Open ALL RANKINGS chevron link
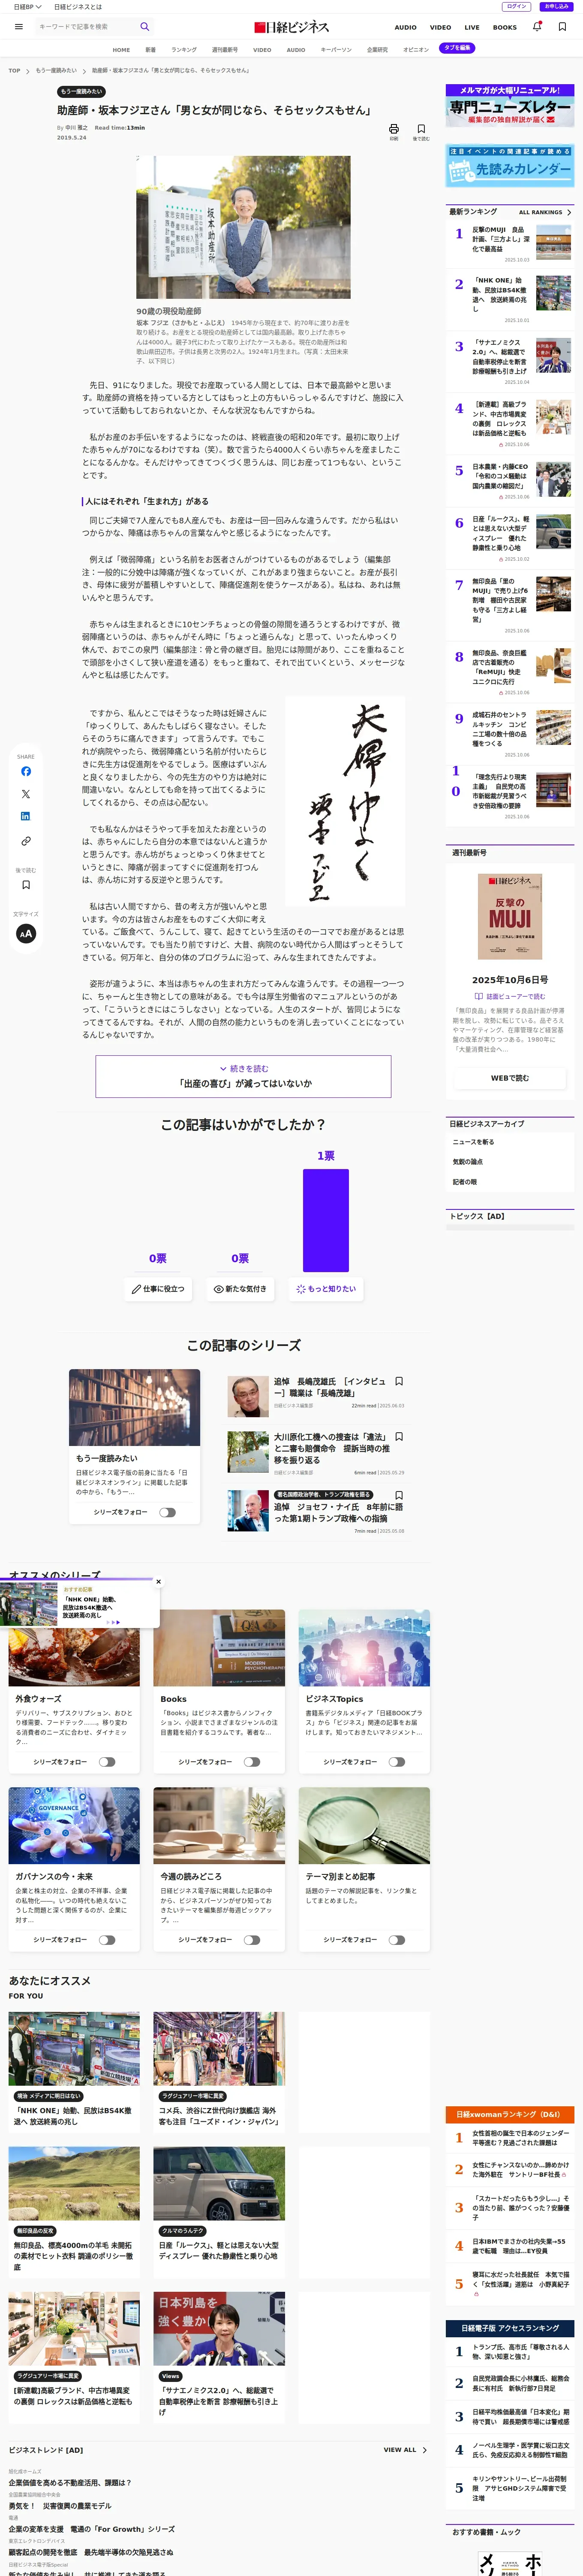583x2576 pixels. 545,212
